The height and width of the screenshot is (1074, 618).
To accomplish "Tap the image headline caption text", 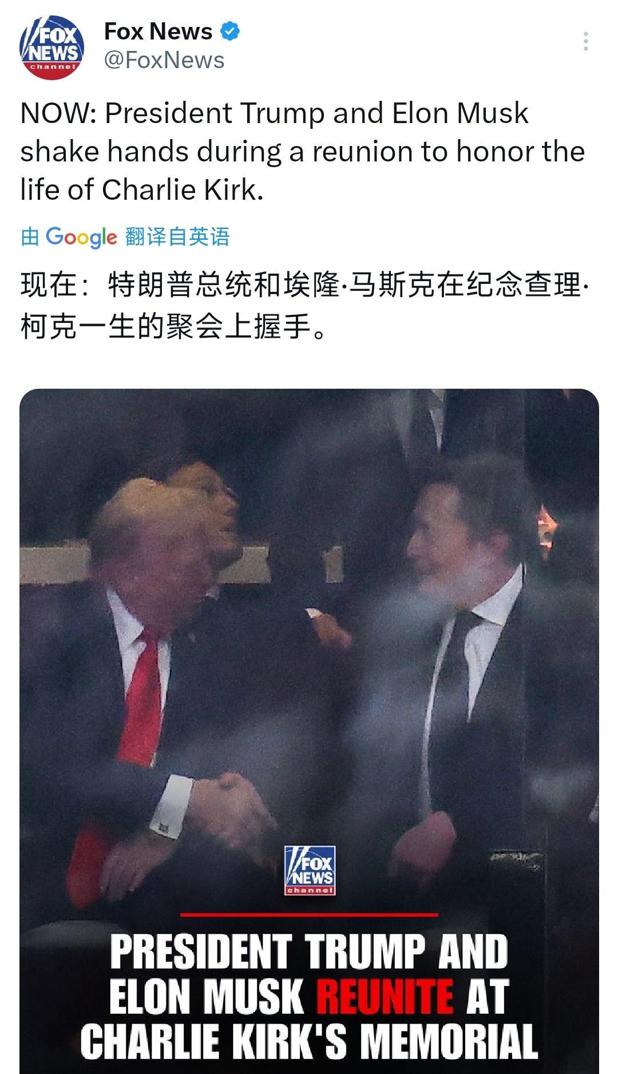I will [309, 996].
